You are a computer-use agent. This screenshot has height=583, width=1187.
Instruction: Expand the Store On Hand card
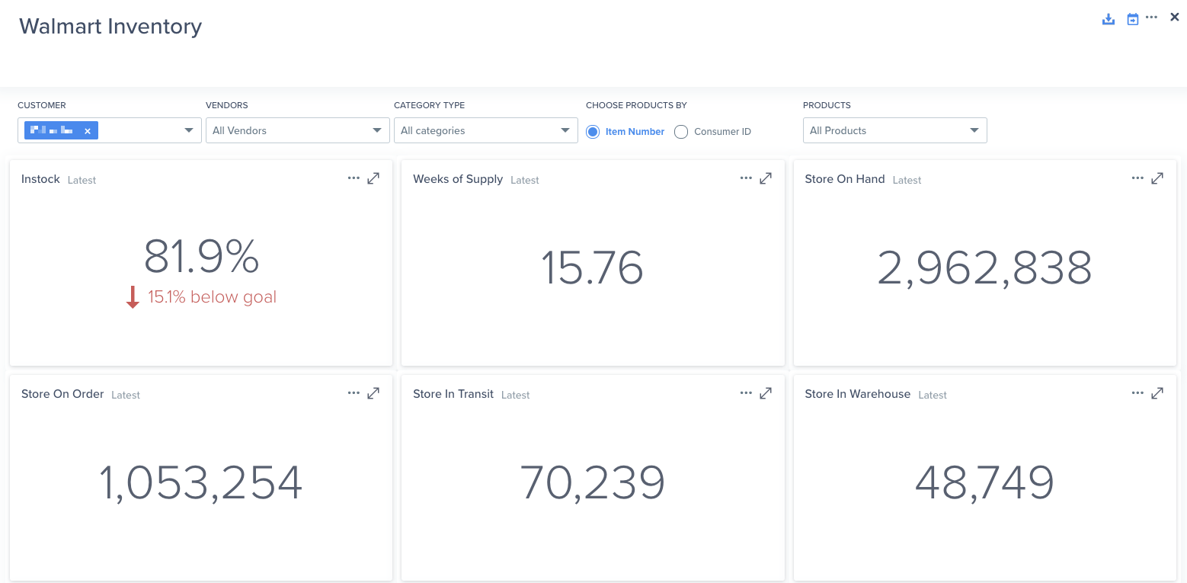(1157, 178)
